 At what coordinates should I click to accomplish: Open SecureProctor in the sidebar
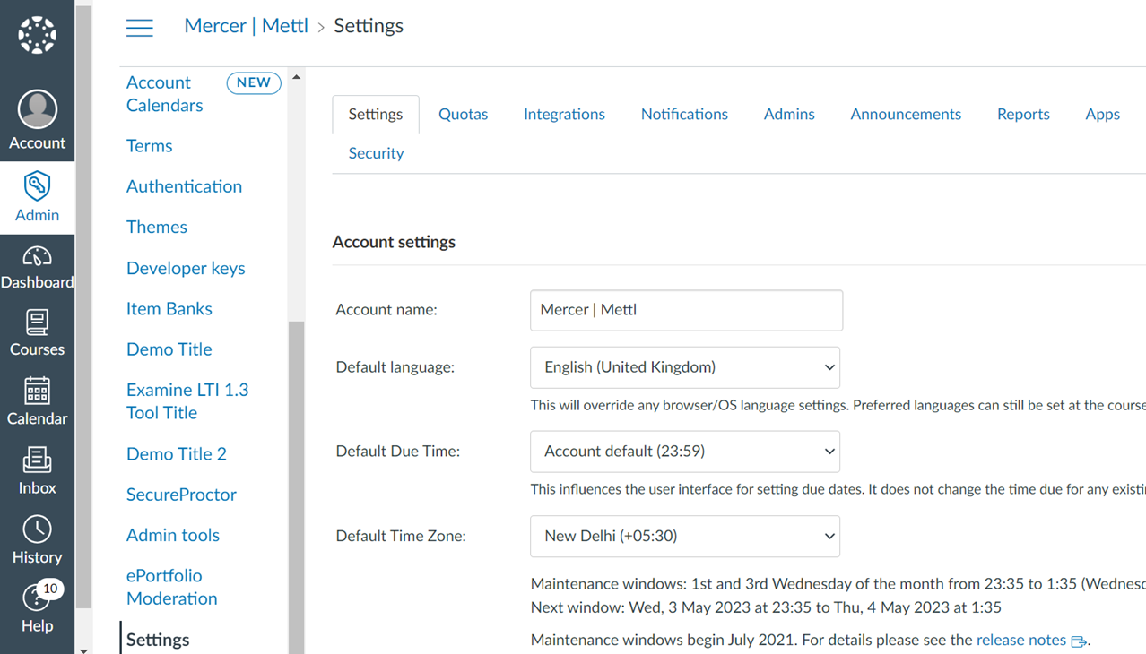click(x=181, y=495)
